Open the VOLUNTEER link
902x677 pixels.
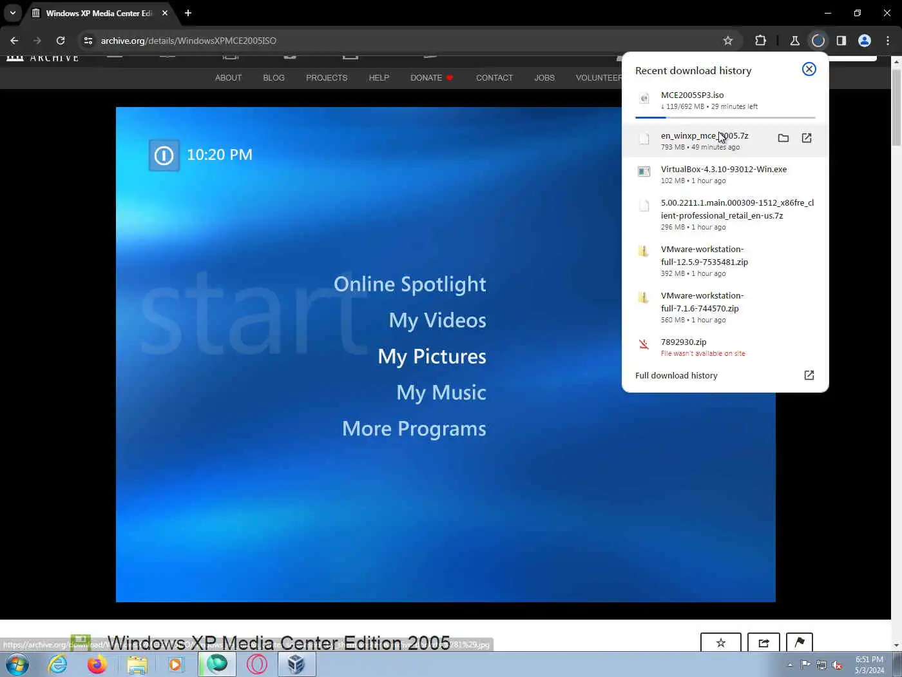click(599, 77)
